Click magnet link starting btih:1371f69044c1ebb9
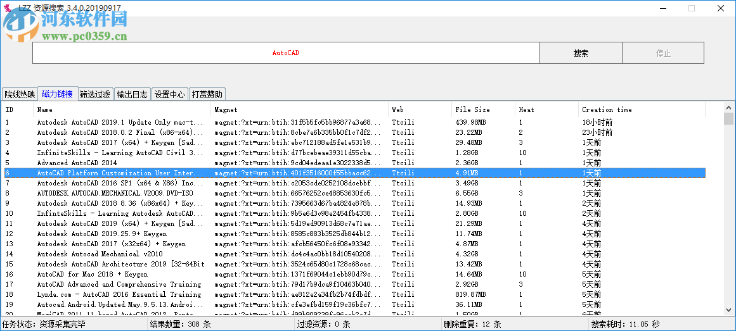This screenshot has height=331, width=736. point(299,274)
